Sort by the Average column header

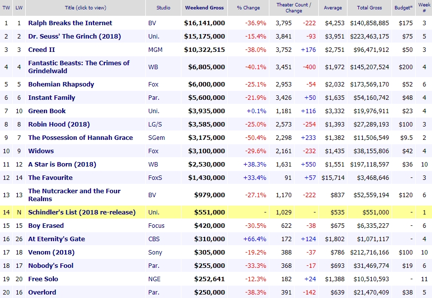point(333,8)
